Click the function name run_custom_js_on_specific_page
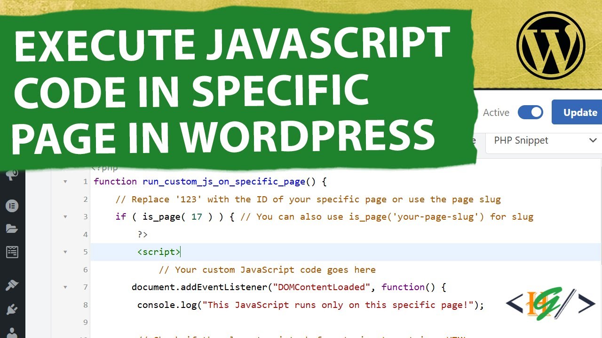Image resolution: width=602 pixels, height=338 pixels. (x=224, y=182)
